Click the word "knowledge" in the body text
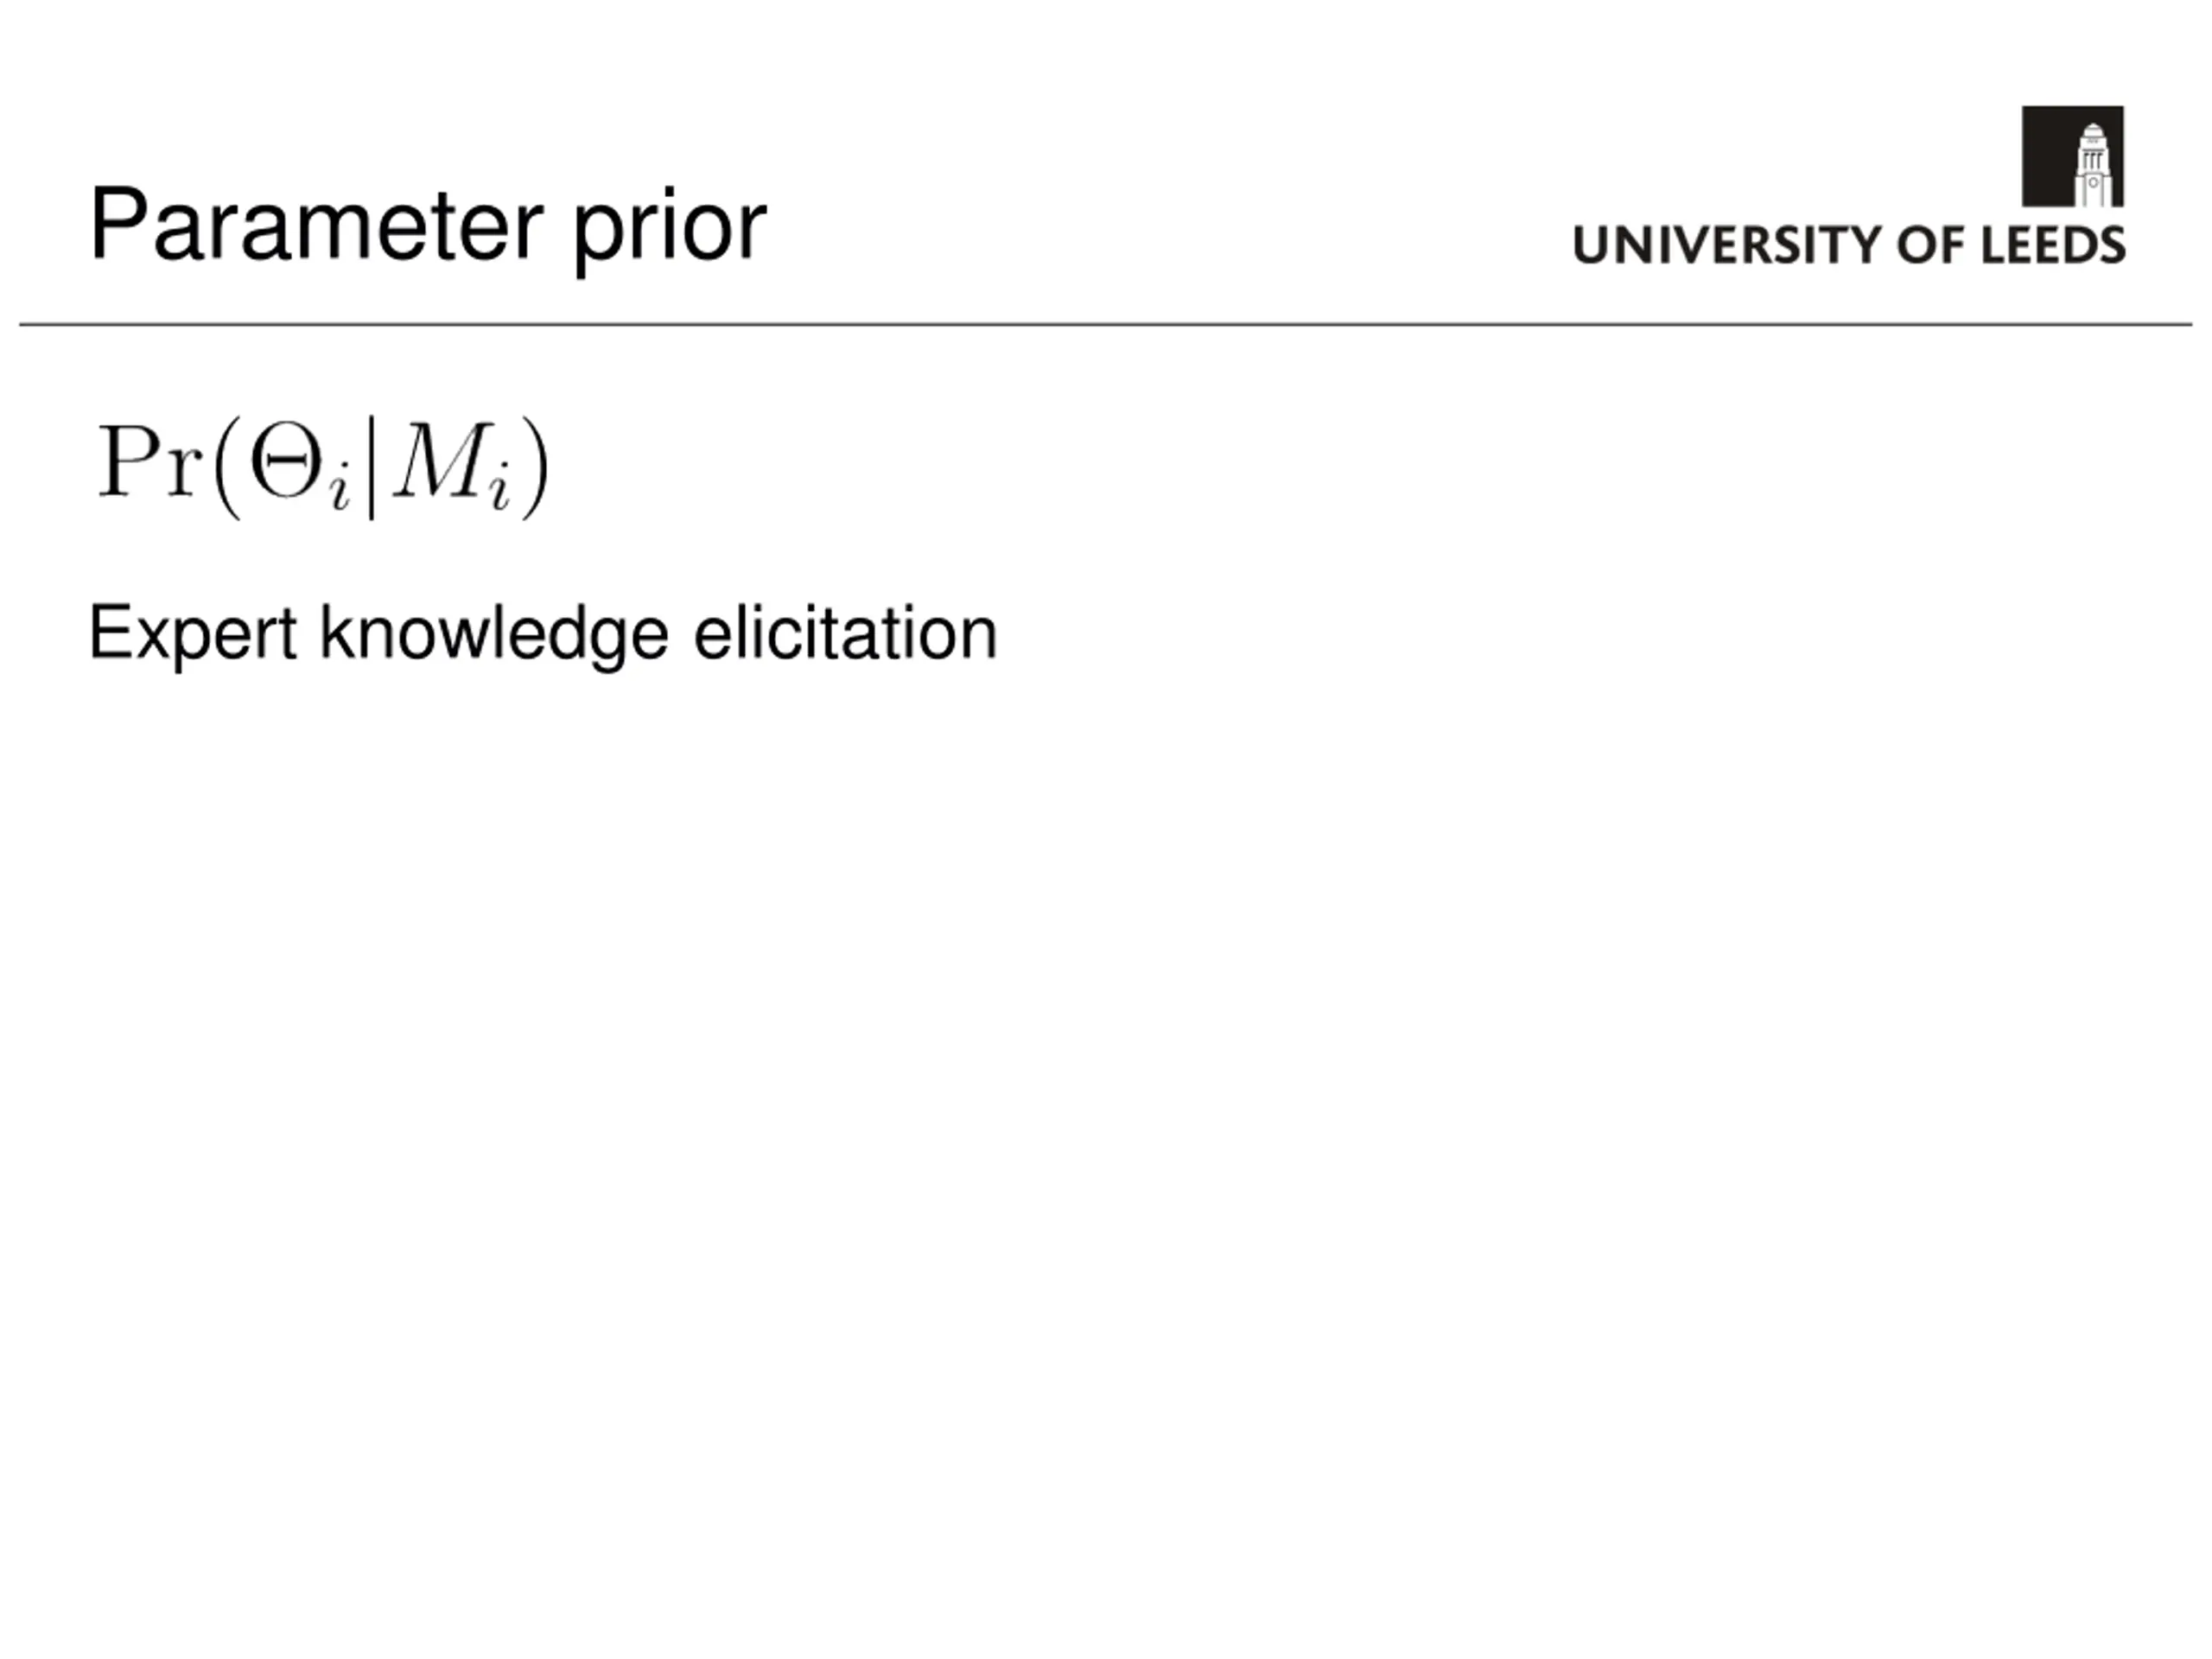The image size is (2212, 1659). coord(494,635)
